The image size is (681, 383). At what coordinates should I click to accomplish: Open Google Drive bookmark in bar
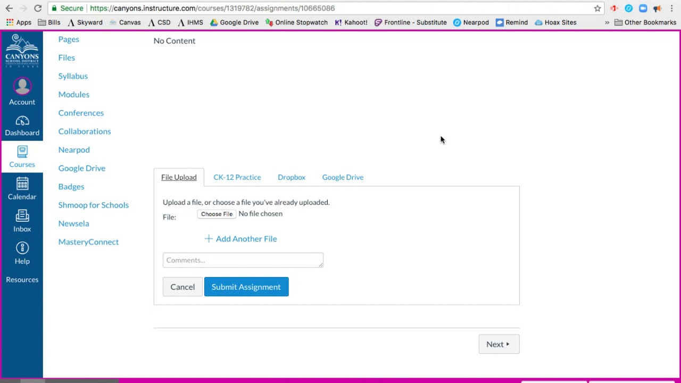(234, 22)
